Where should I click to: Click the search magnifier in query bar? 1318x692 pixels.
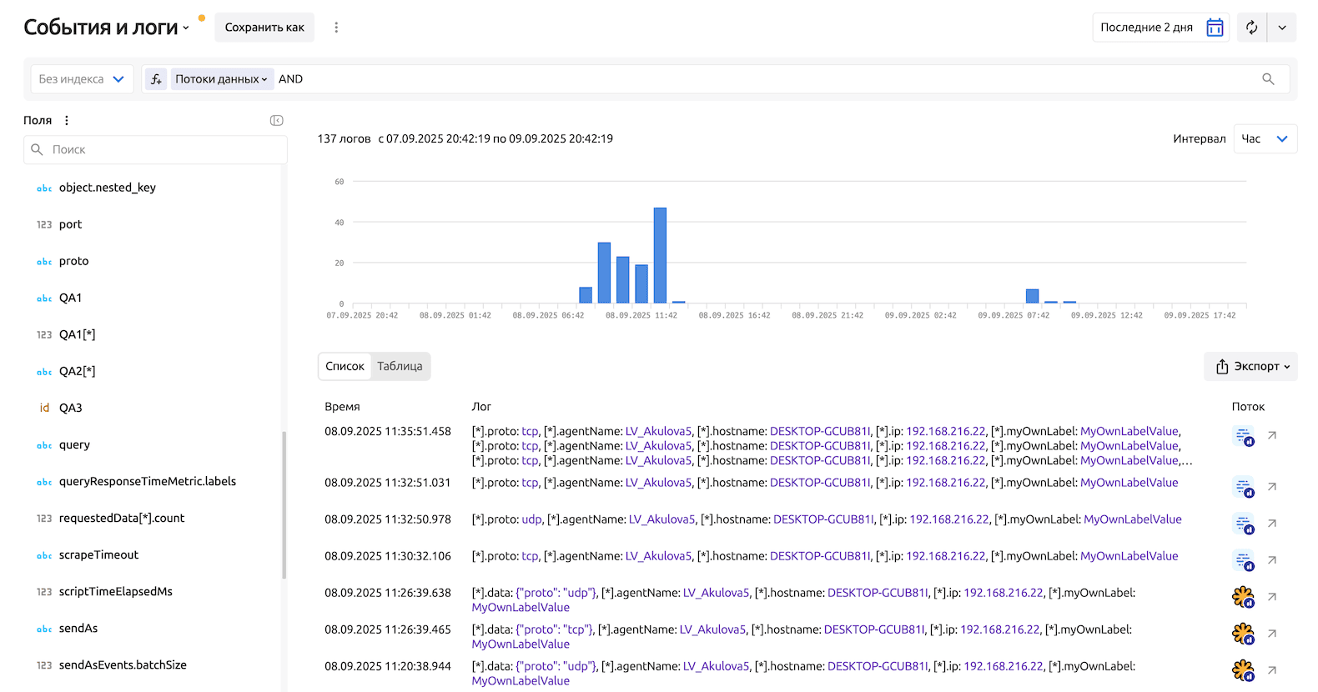click(x=1268, y=79)
